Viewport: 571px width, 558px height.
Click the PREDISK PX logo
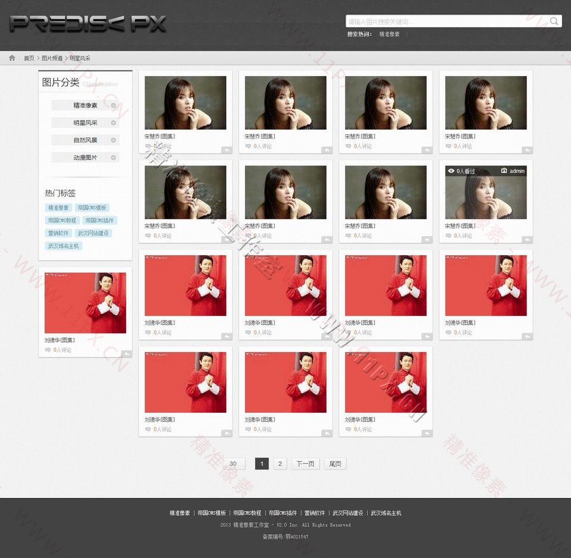[x=88, y=24]
